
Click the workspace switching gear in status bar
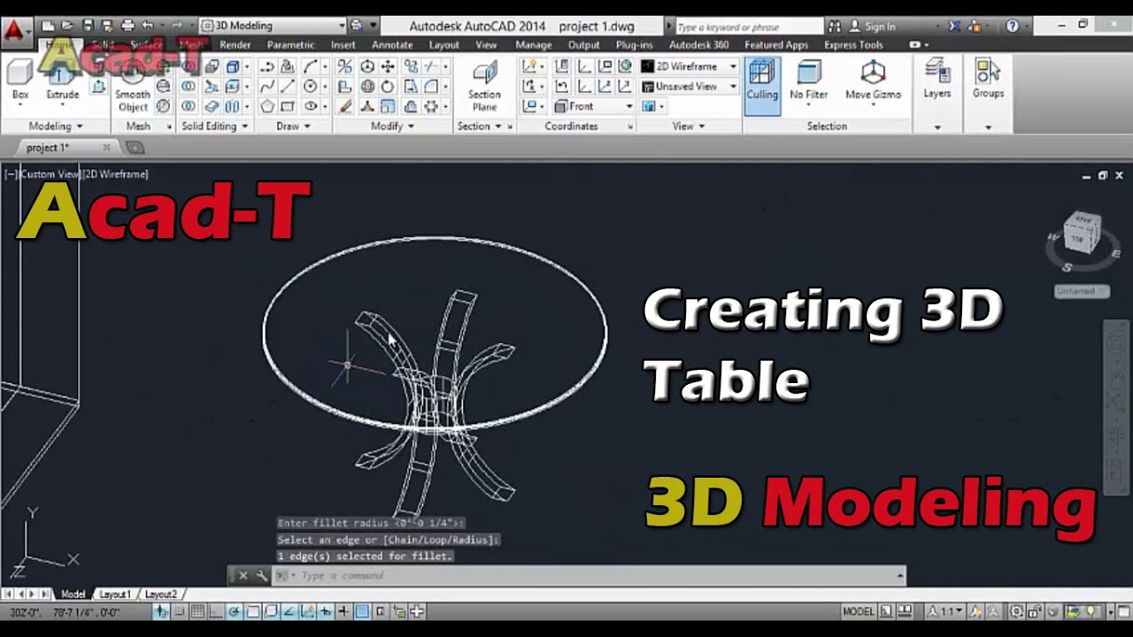pos(1017,611)
